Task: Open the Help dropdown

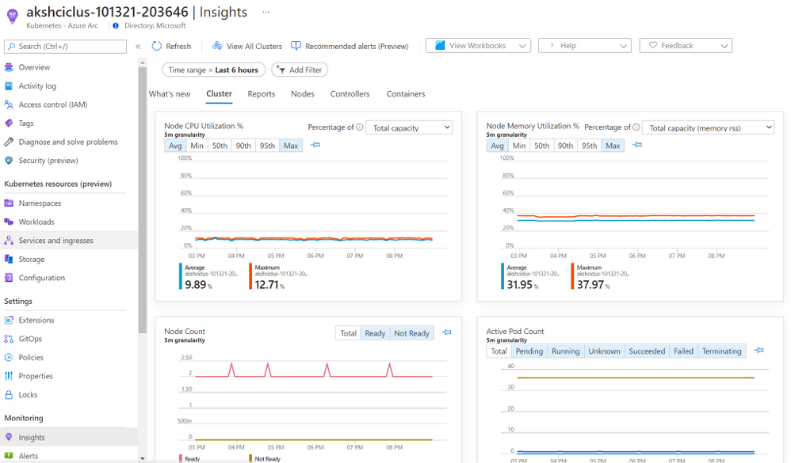Action: [585, 45]
